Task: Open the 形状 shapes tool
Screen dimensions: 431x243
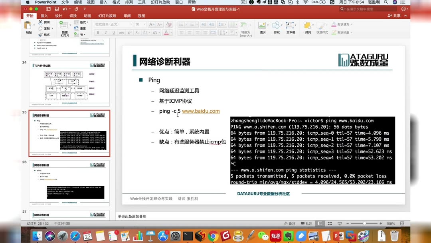Action: (x=277, y=29)
